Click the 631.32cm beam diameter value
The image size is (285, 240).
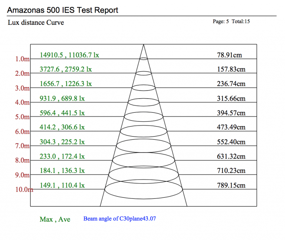[x=231, y=156]
